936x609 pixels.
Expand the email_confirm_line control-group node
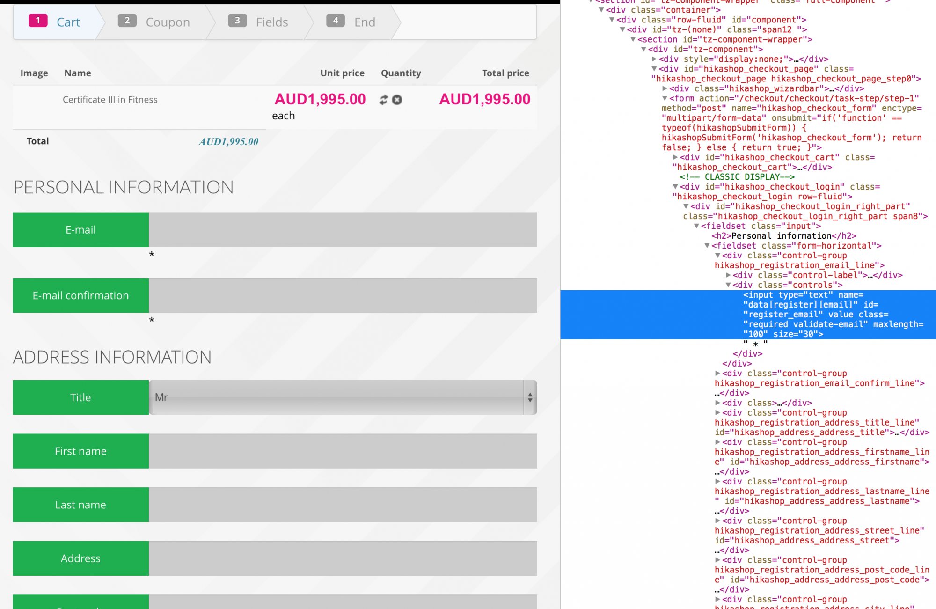[x=717, y=374]
